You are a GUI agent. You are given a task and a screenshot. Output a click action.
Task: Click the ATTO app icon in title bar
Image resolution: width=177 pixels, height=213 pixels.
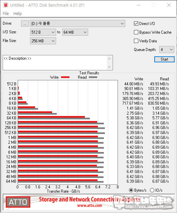pyautogui.click(x=6, y=5)
